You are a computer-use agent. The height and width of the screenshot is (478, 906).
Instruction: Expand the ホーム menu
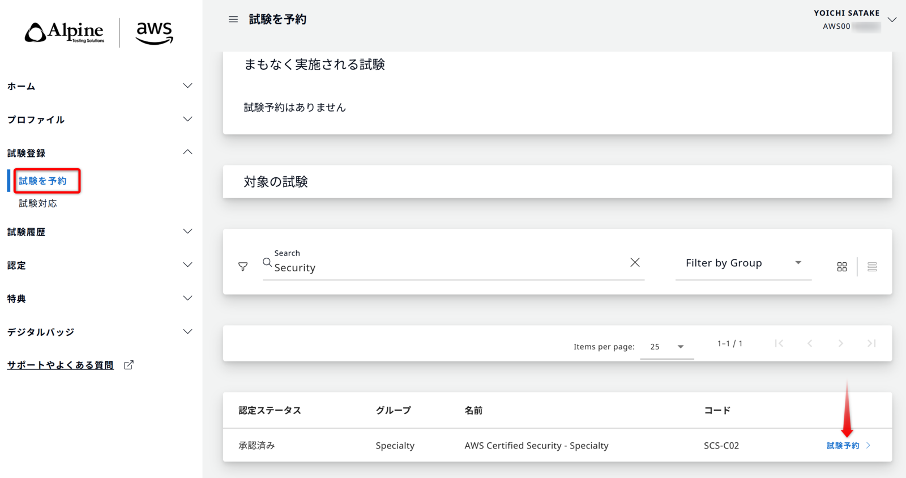click(x=187, y=86)
